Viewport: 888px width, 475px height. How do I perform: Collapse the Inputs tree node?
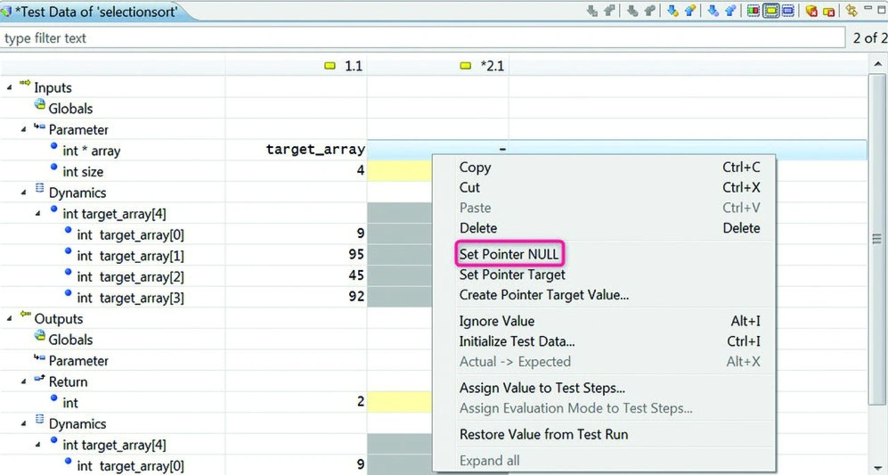10,87
